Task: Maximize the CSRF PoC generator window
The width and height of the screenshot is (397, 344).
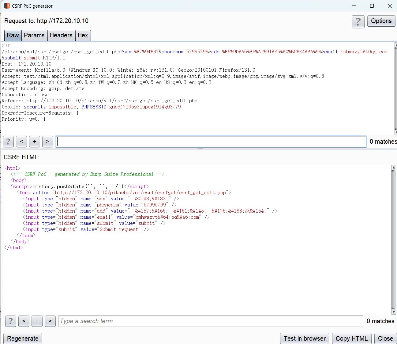Action: click(372, 6)
